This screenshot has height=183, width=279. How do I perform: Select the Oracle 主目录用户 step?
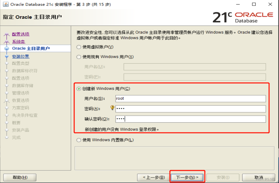coord(31,49)
